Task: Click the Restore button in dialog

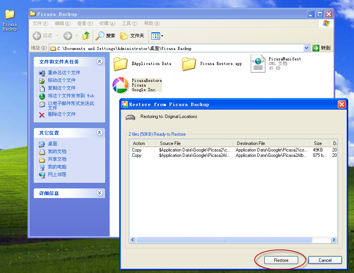Action: pyautogui.click(x=281, y=260)
